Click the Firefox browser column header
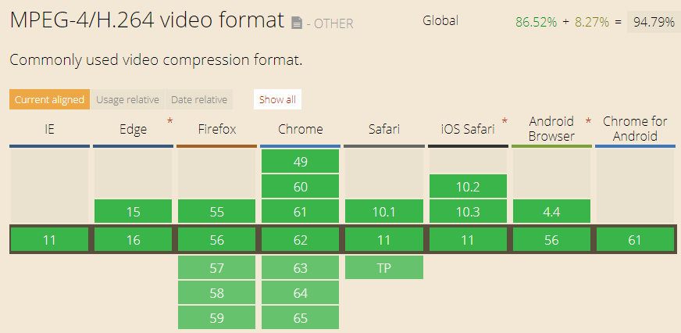Screen dimensions: 681x333 217,129
